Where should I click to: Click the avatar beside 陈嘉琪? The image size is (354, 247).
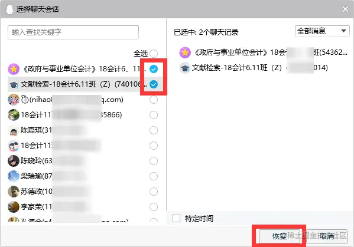click(x=14, y=130)
